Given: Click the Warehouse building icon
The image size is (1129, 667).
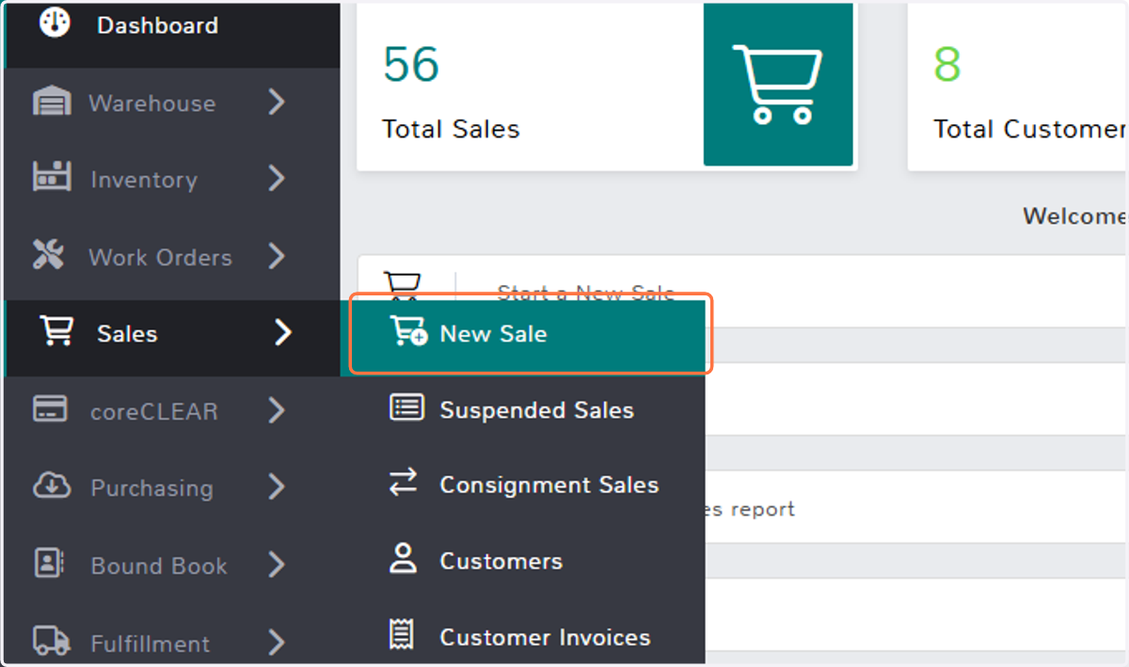Looking at the screenshot, I should click(x=52, y=102).
